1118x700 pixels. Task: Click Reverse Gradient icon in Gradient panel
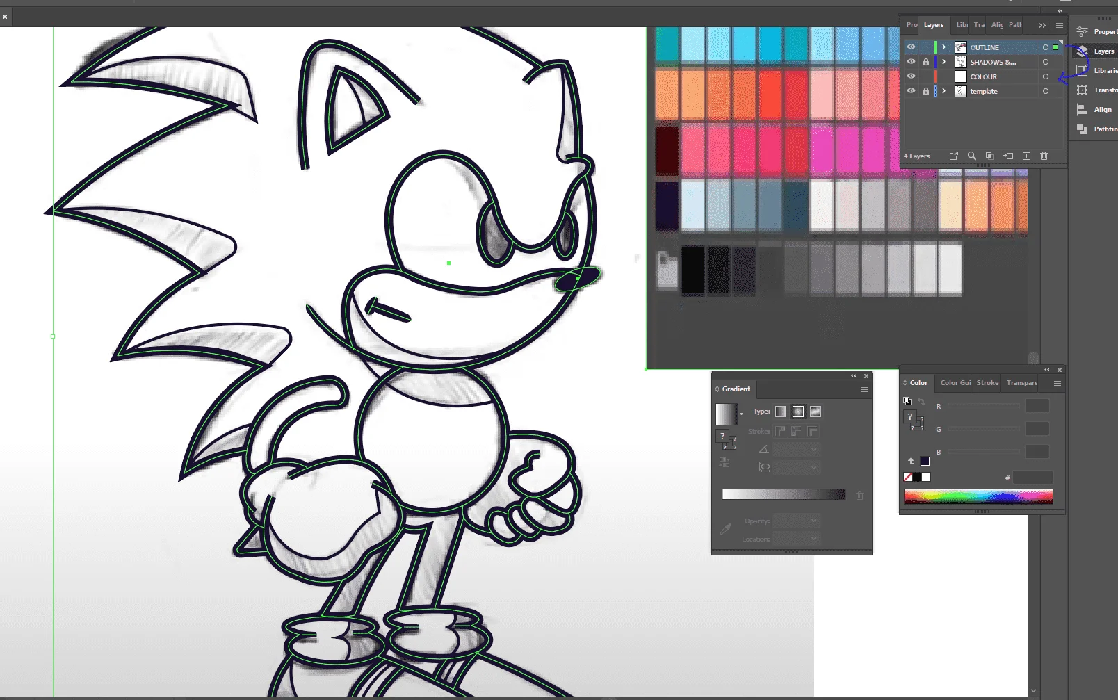coord(724,462)
